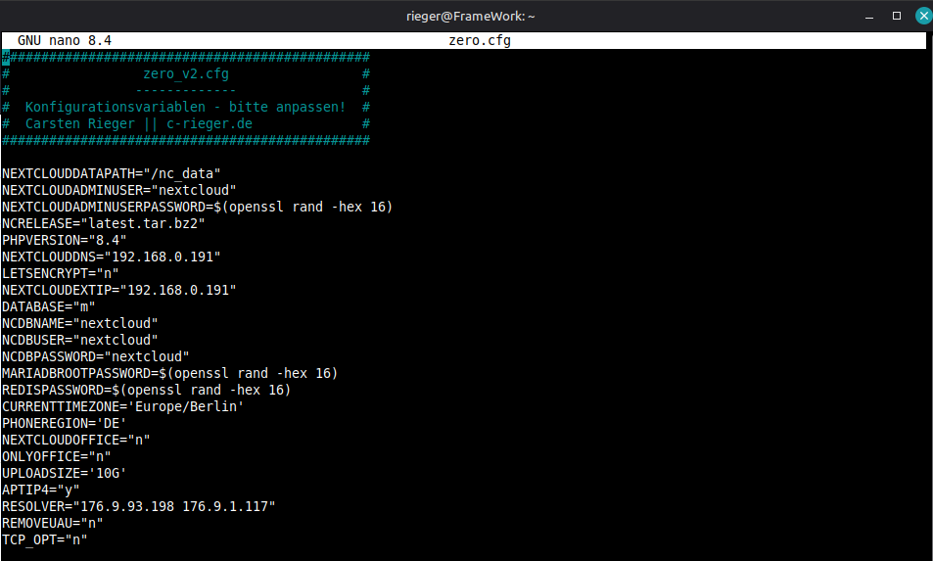Place cursor on MARIADBROOTPASSWORD line
933x561 pixels.
169,373
